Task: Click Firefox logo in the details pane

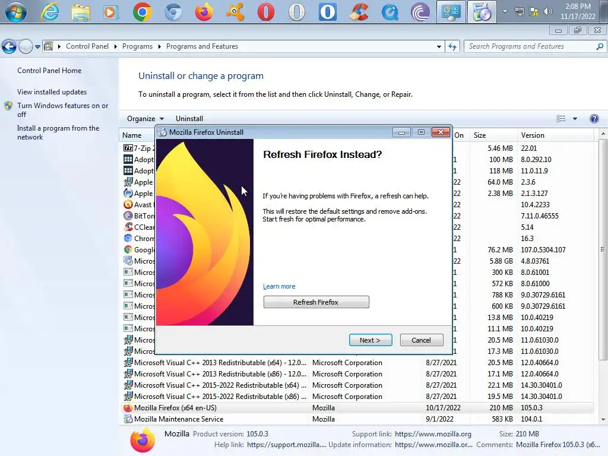Action: (142, 440)
